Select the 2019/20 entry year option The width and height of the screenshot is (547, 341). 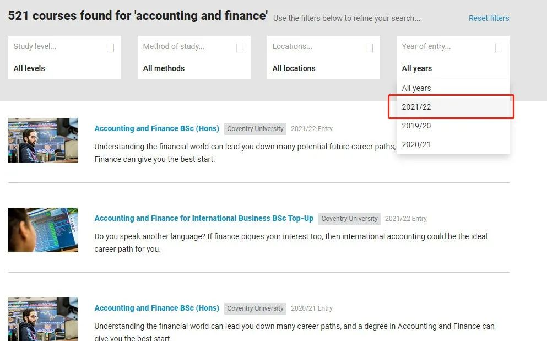click(x=416, y=126)
